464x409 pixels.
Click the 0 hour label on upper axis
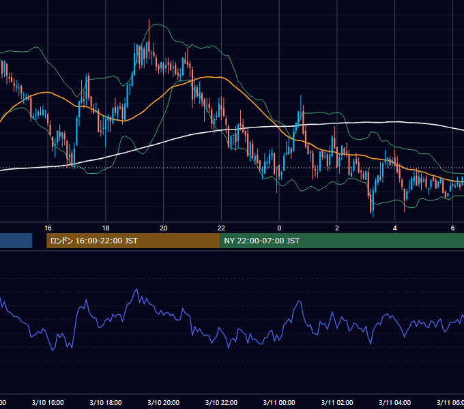pos(279,228)
